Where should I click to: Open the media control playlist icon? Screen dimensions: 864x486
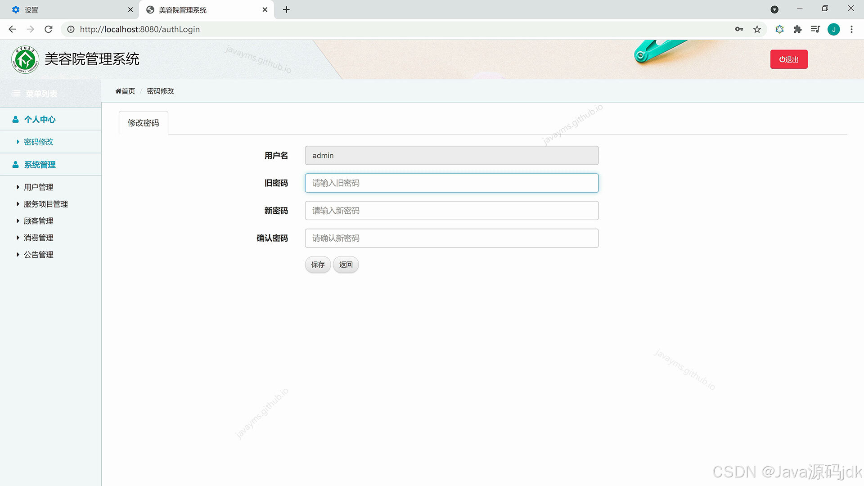click(x=815, y=29)
